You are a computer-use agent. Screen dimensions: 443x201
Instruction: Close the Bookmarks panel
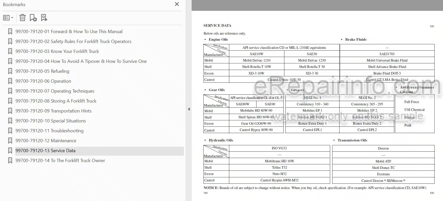(x=177, y=4)
